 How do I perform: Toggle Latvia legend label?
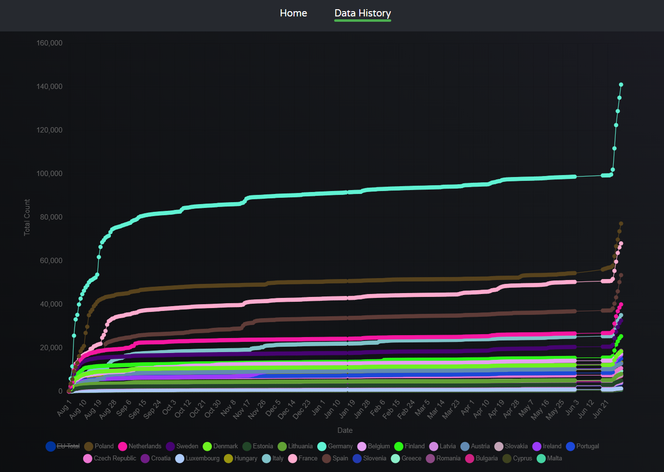point(448,446)
